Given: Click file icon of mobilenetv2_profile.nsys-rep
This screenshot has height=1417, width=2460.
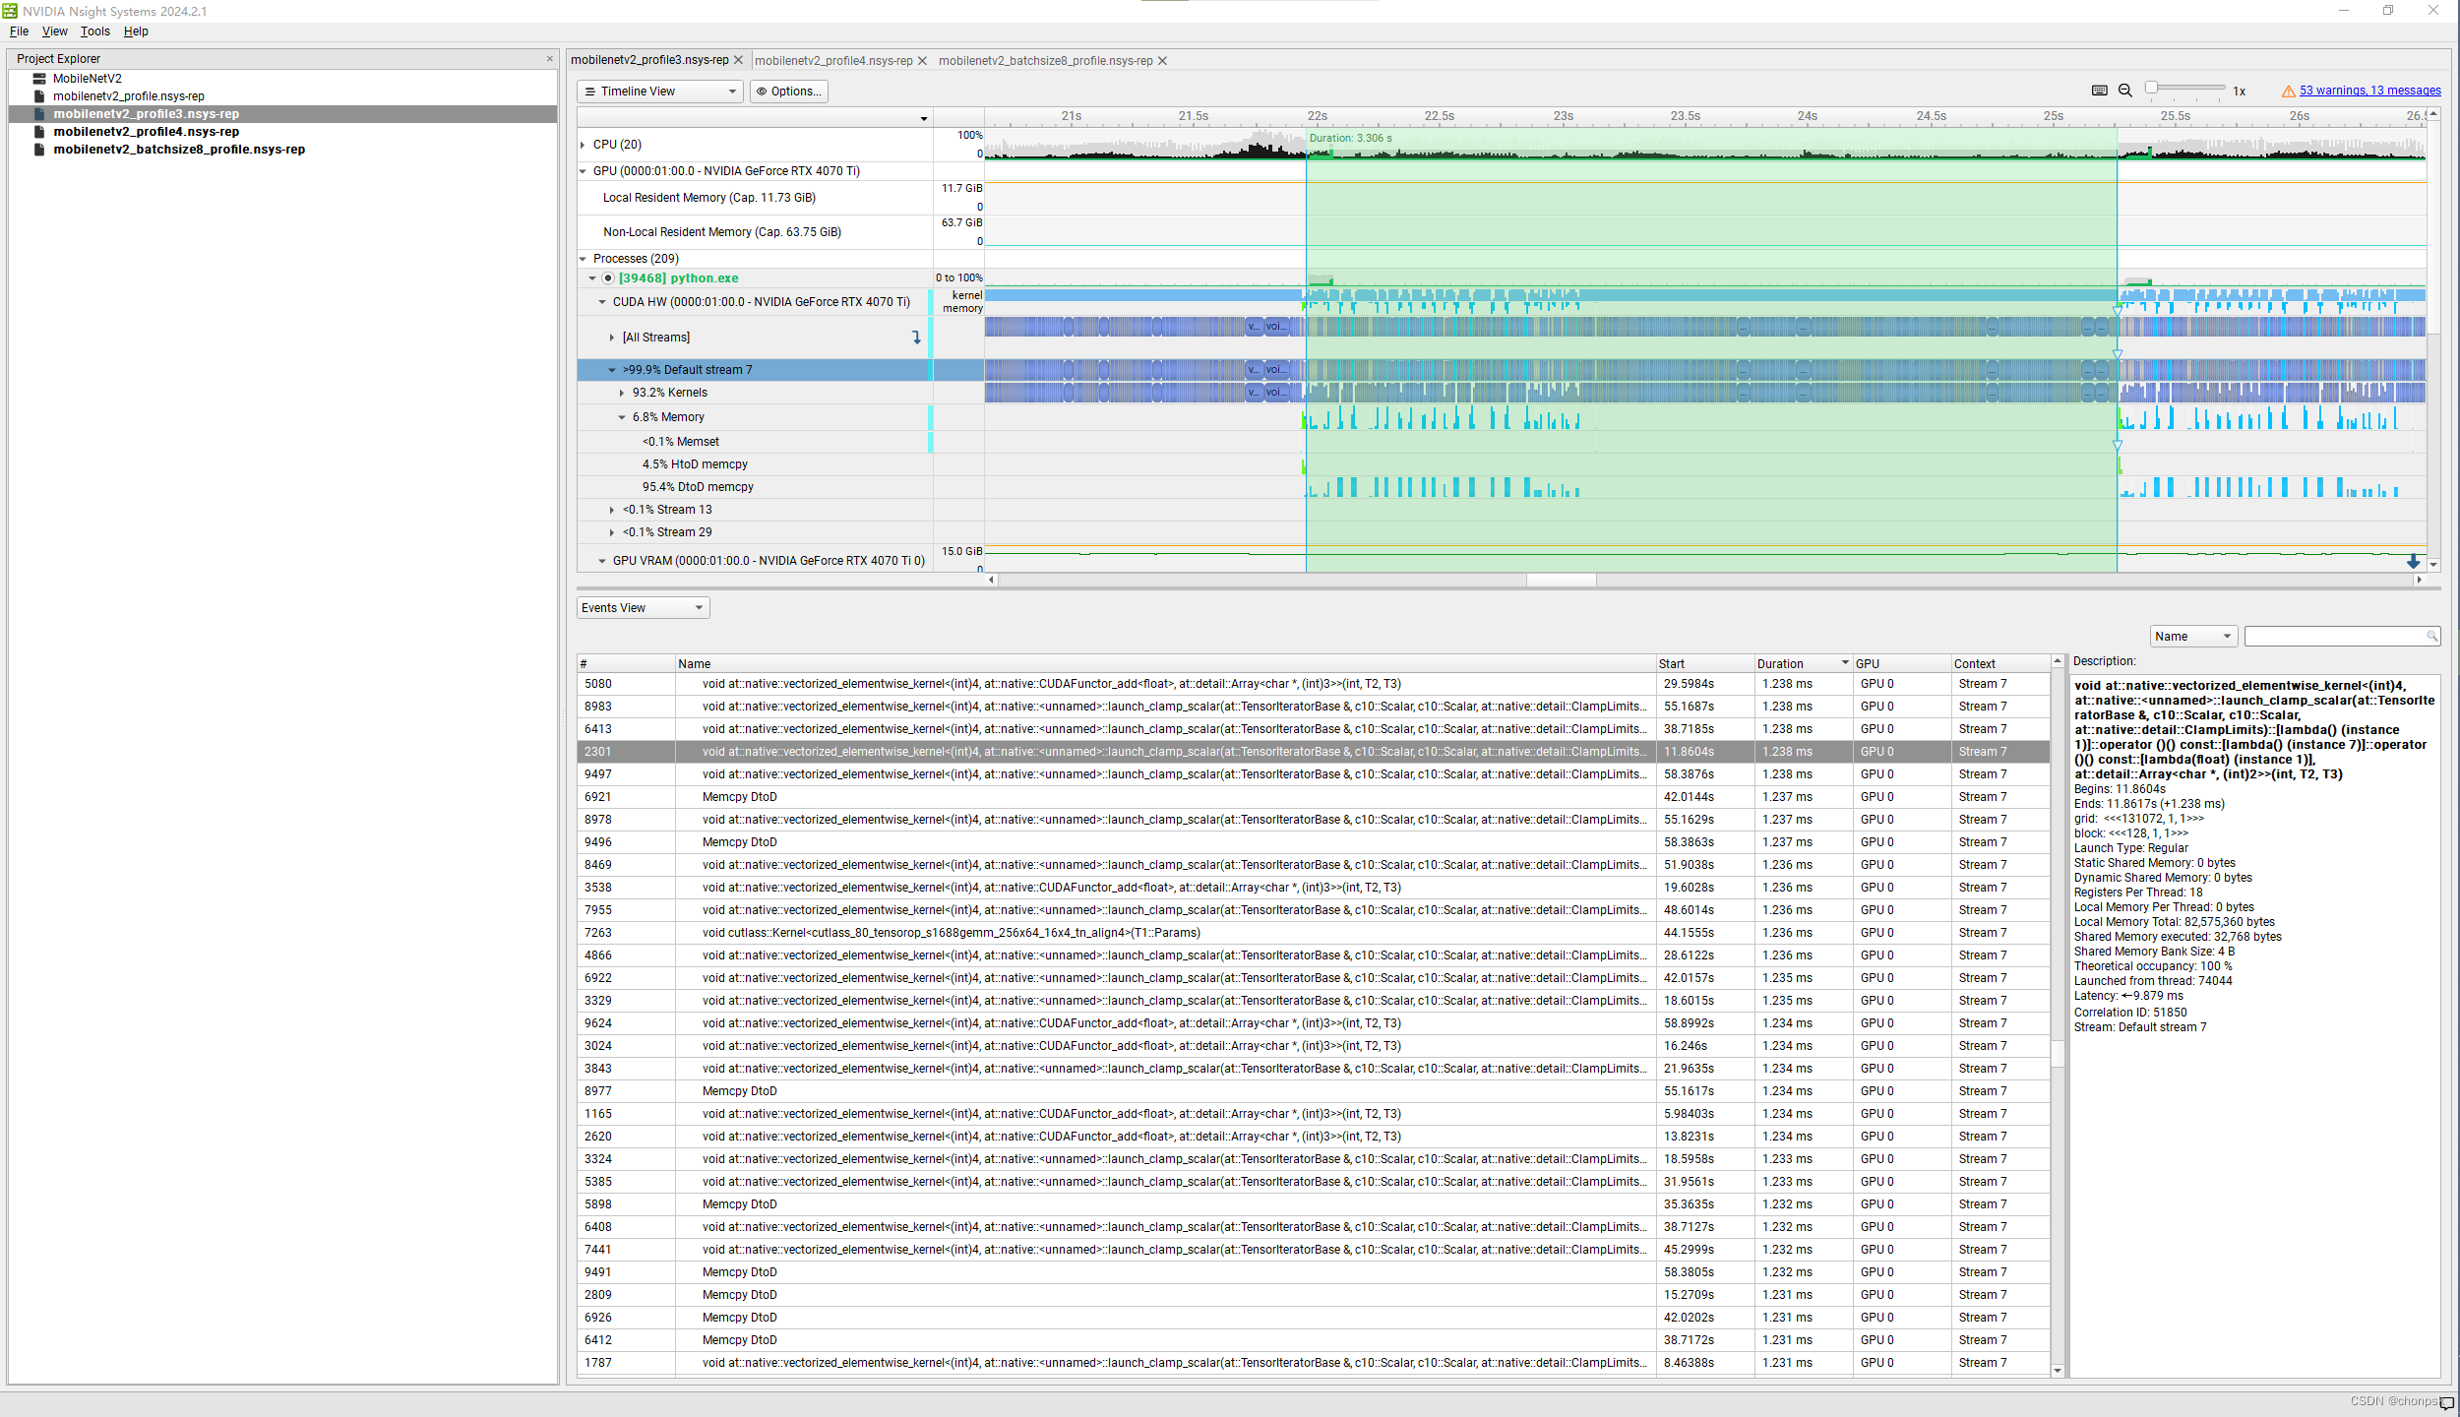Looking at the screenshot, I should click(x=39, y=96).
